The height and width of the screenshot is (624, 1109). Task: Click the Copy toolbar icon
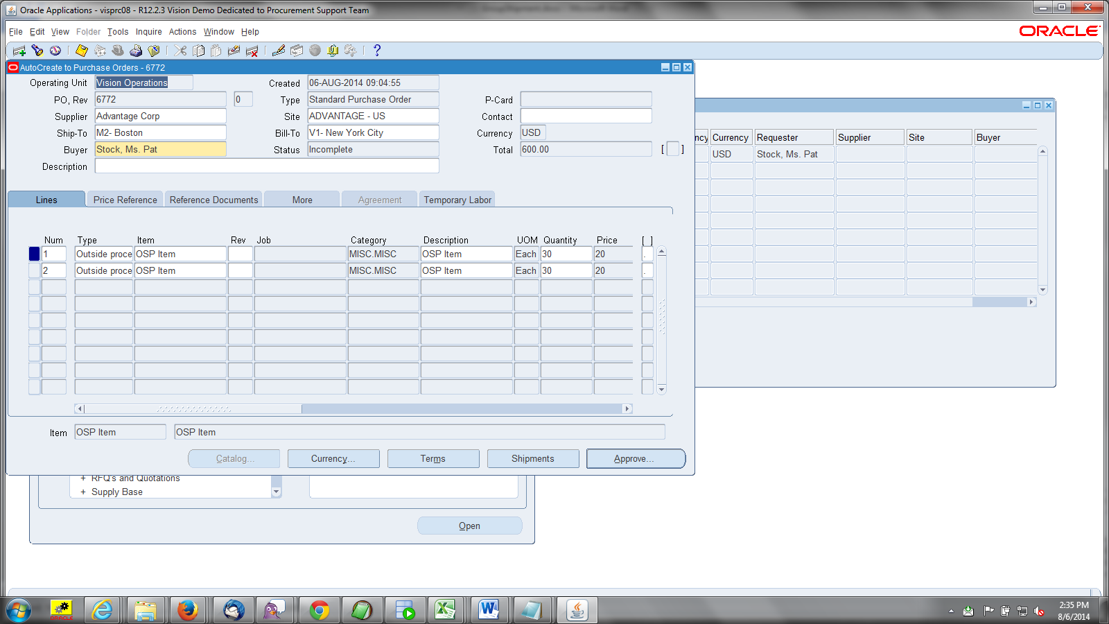[x=198, y=51]
